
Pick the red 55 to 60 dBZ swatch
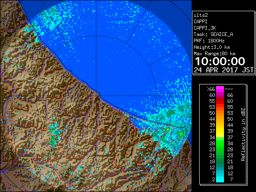[x=220, y=101]
